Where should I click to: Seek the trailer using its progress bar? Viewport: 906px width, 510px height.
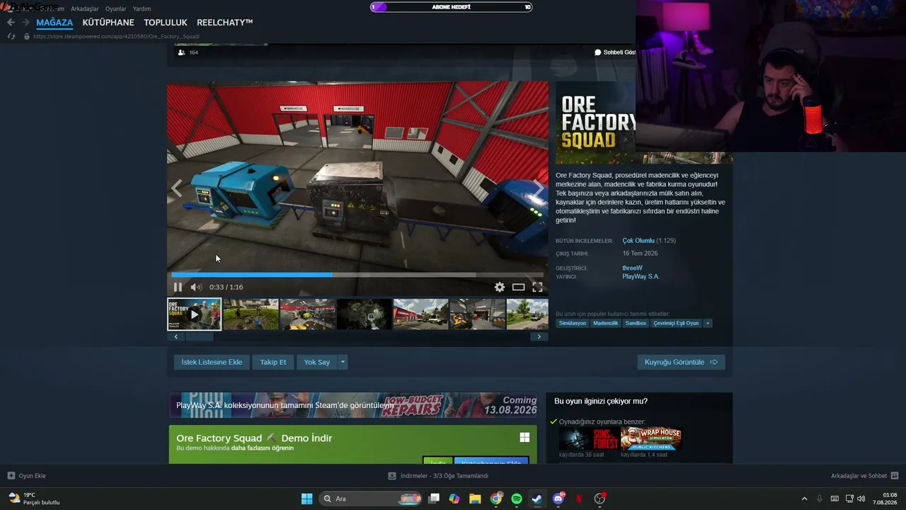click(x=357, y=275)
